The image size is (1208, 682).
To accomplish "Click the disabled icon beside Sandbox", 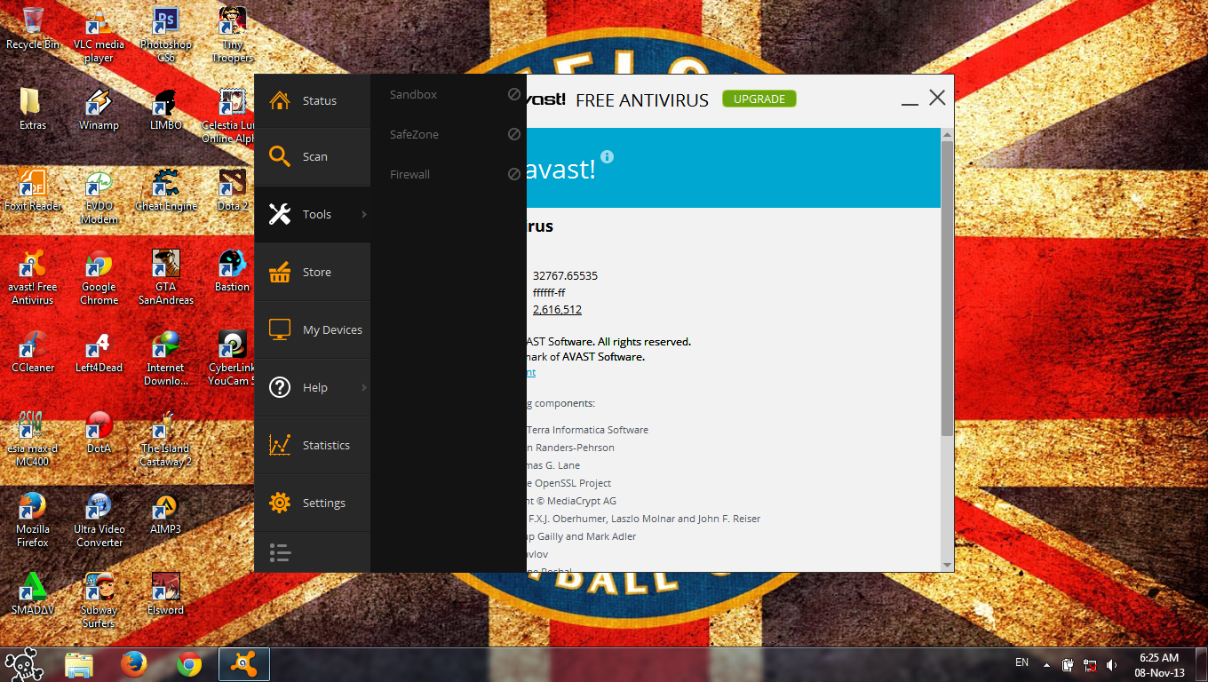I will [513, 94].
